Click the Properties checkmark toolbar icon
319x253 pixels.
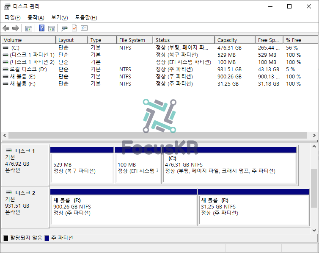click(x=74, y=28)
